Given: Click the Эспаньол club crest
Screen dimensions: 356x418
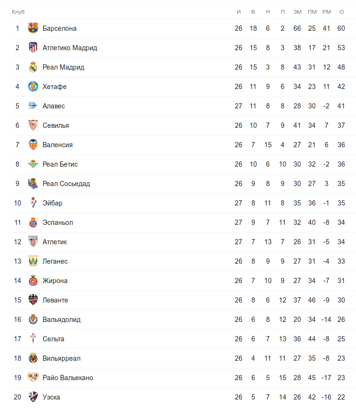Looking at the screenshot, I should [33, 222].
